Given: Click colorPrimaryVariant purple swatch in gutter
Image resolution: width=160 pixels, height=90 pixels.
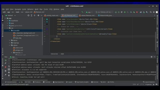Looking at the screenshot, I should pyautogui.click(x=47, y=29).
